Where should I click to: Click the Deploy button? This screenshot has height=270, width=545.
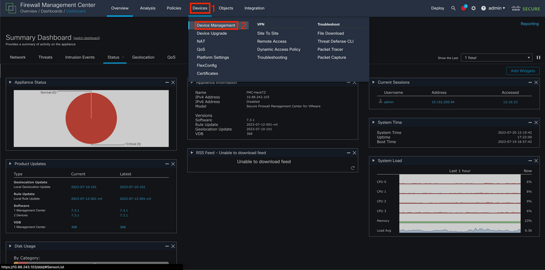[438, 8]
